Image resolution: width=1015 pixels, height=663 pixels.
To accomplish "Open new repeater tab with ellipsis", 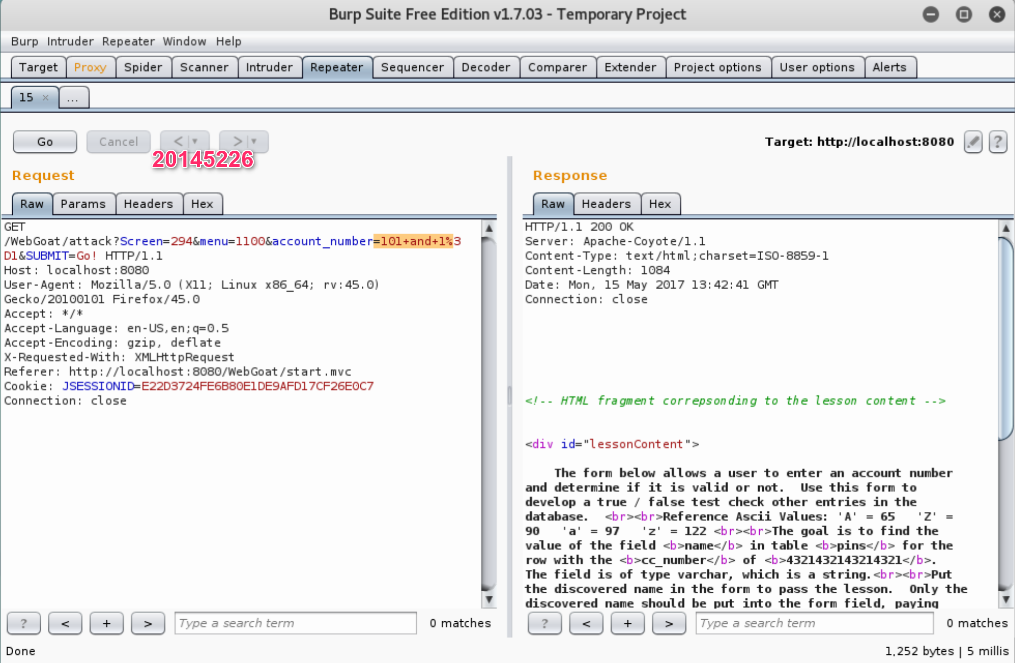I will point(74,97).
